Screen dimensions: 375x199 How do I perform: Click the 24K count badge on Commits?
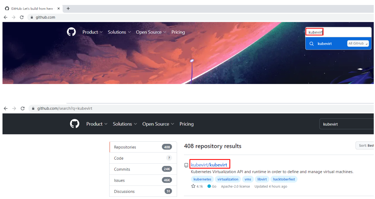pyautogui.click(x=167, y=169)
